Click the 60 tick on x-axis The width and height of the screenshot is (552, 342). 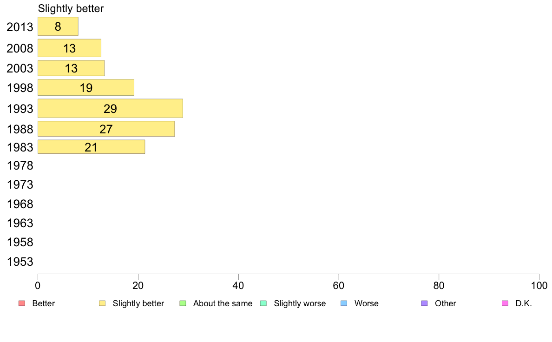[339, 285]
